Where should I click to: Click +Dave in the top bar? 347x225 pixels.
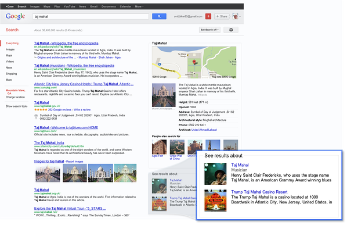pos(10,6)
